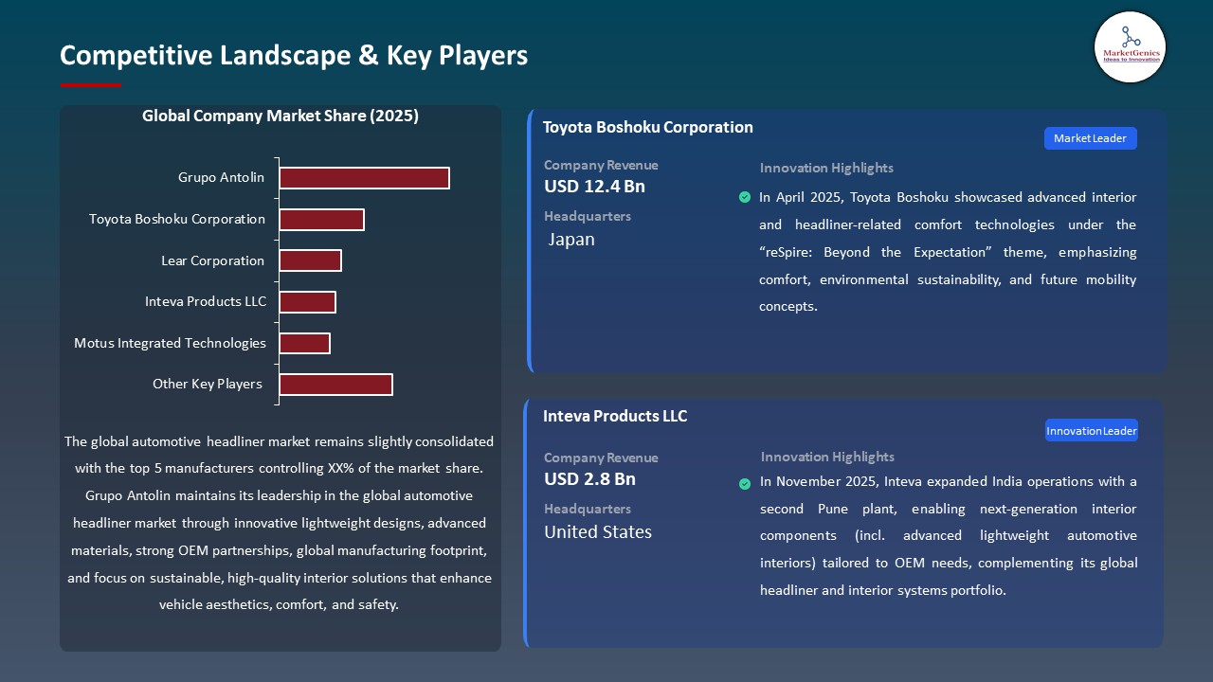This screenshot has height=682, width=1213.
Task: Click the market summary paragraph below the chart
Action: (280, 523)
